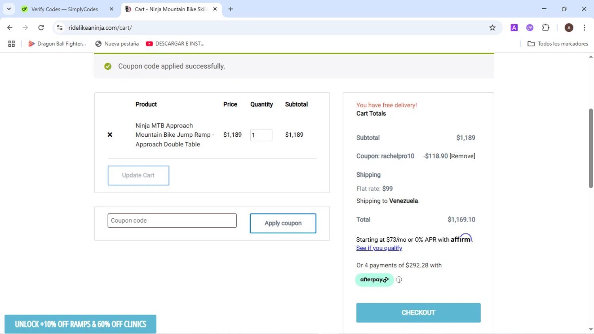The image size is (594, 334).
Task: Click the Afterpay logo badge
Action: [374, 280]
